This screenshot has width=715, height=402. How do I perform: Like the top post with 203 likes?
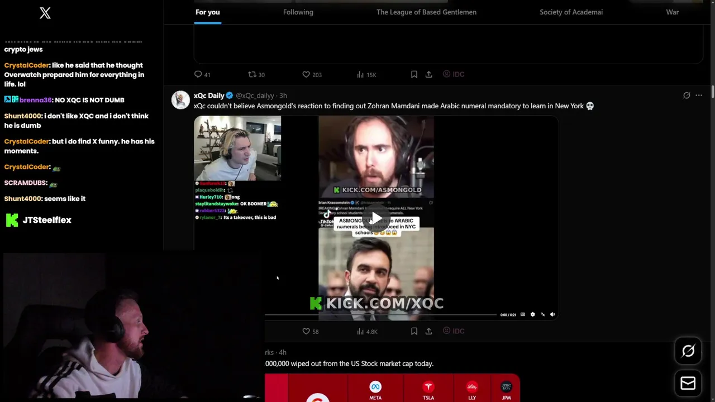tap(312, 74)
